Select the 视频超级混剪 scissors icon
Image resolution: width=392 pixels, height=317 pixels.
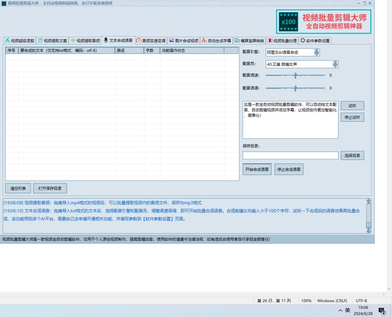[x=8, y=41]
